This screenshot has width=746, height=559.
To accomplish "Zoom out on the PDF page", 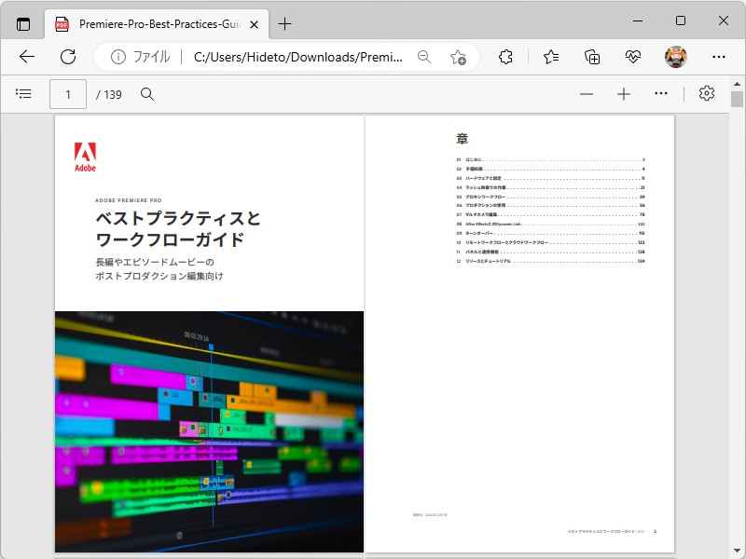I will point(587,93).
